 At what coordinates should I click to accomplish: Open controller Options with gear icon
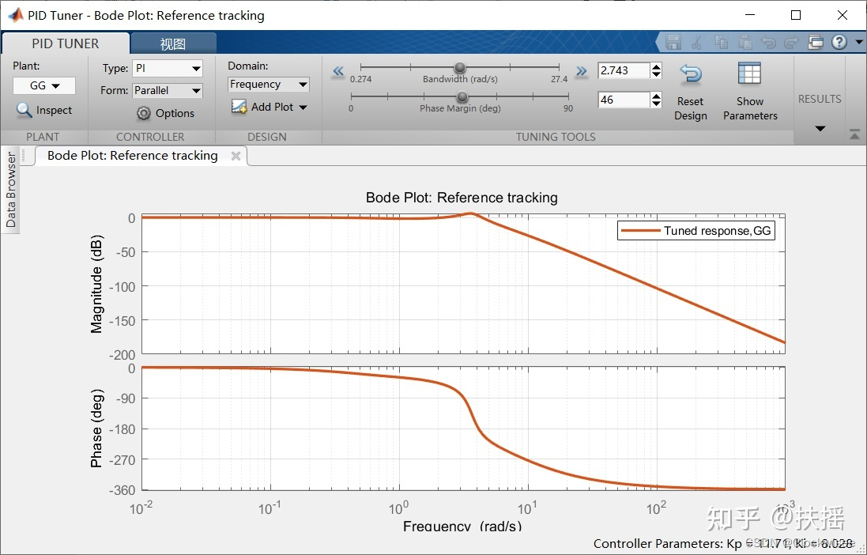(166, 113)
